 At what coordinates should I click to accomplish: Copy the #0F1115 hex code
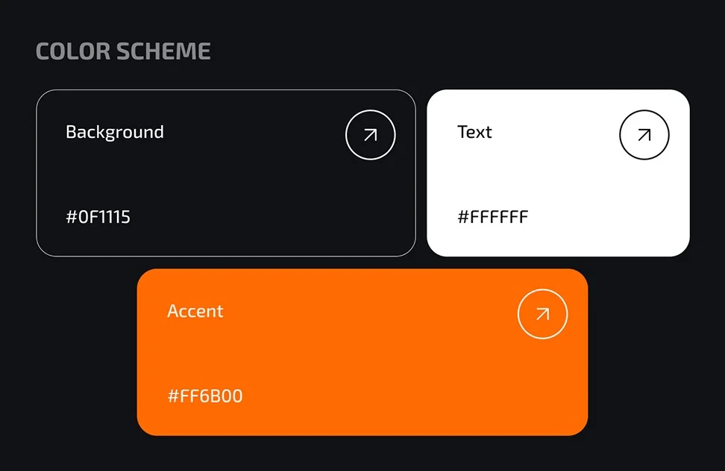coord(98,217)
